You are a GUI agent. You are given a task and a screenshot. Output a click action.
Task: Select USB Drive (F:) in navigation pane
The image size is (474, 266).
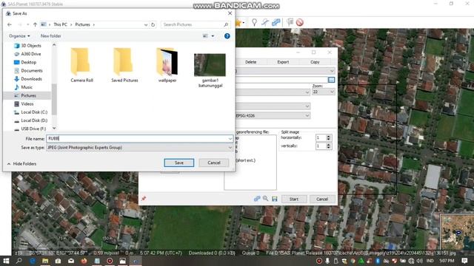[x=33, y=129]
